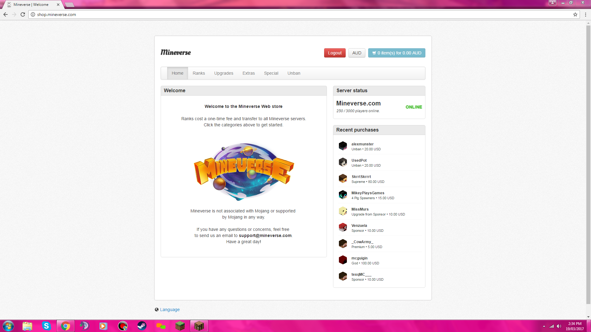This screenshot has height=332, width=591.
Task: Open Skype from the taskbar
Action: coord(46,326)
